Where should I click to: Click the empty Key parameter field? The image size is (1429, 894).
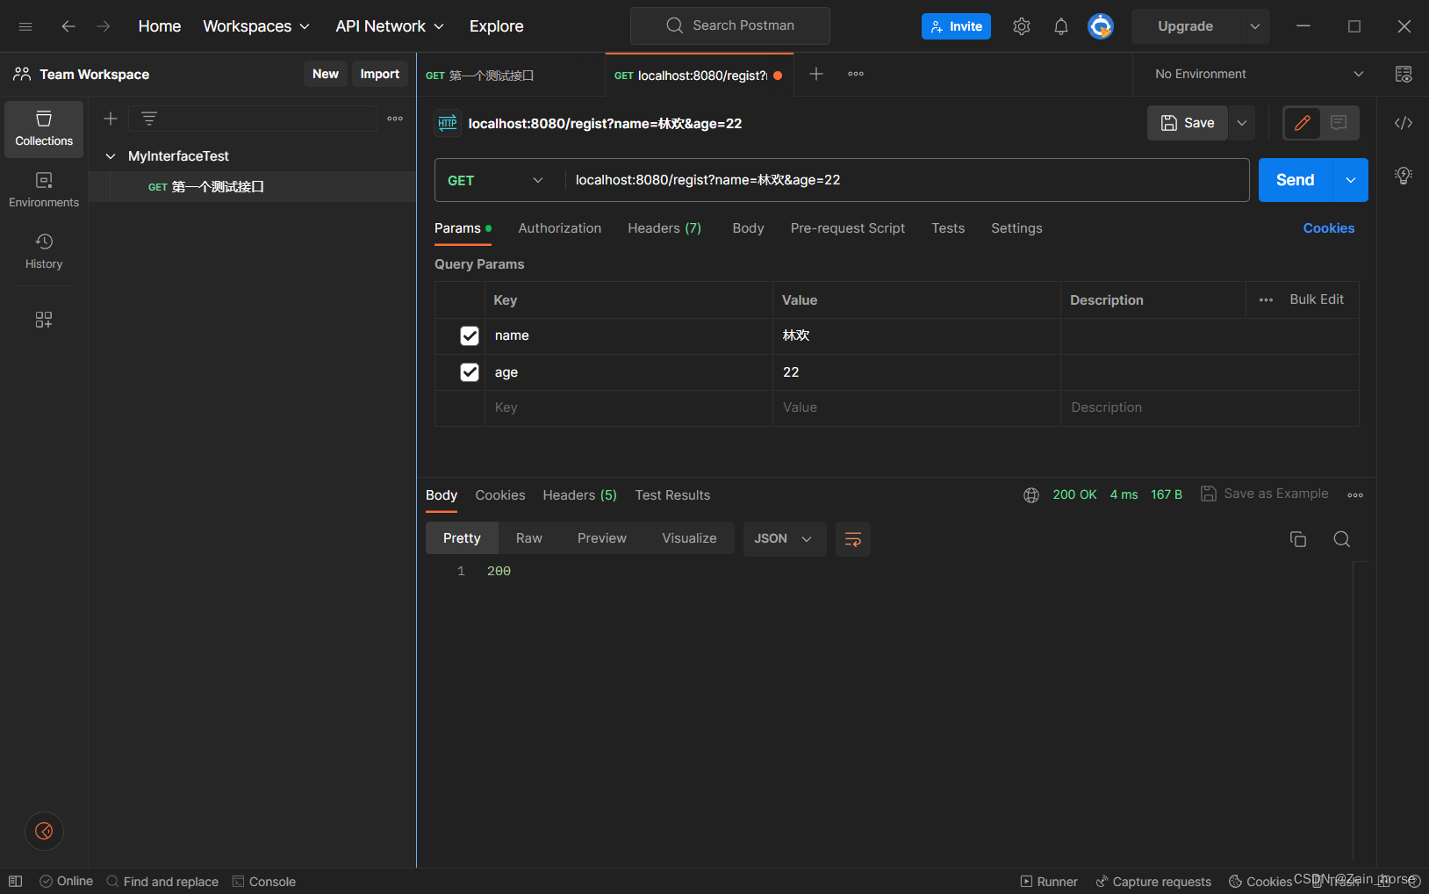click(x=628, y=407)
